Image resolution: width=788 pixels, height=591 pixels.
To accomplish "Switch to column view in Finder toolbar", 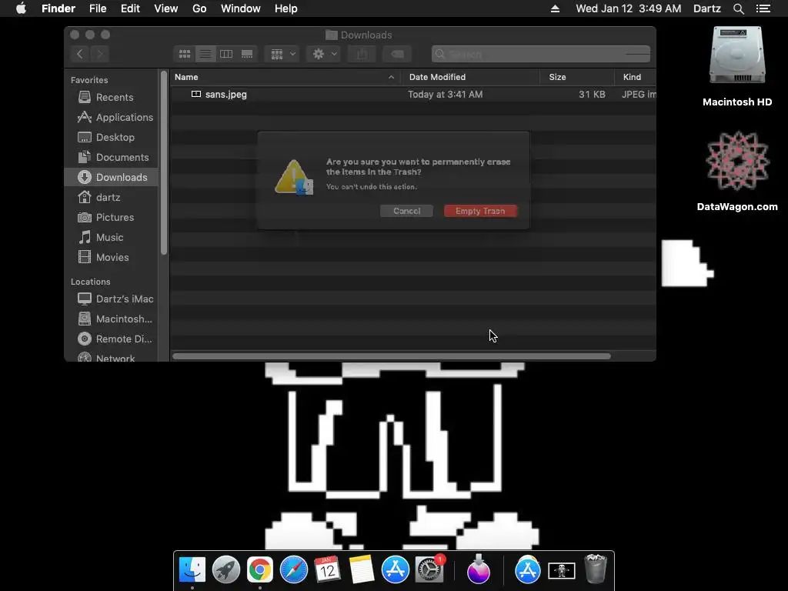I will coord(226,54).
